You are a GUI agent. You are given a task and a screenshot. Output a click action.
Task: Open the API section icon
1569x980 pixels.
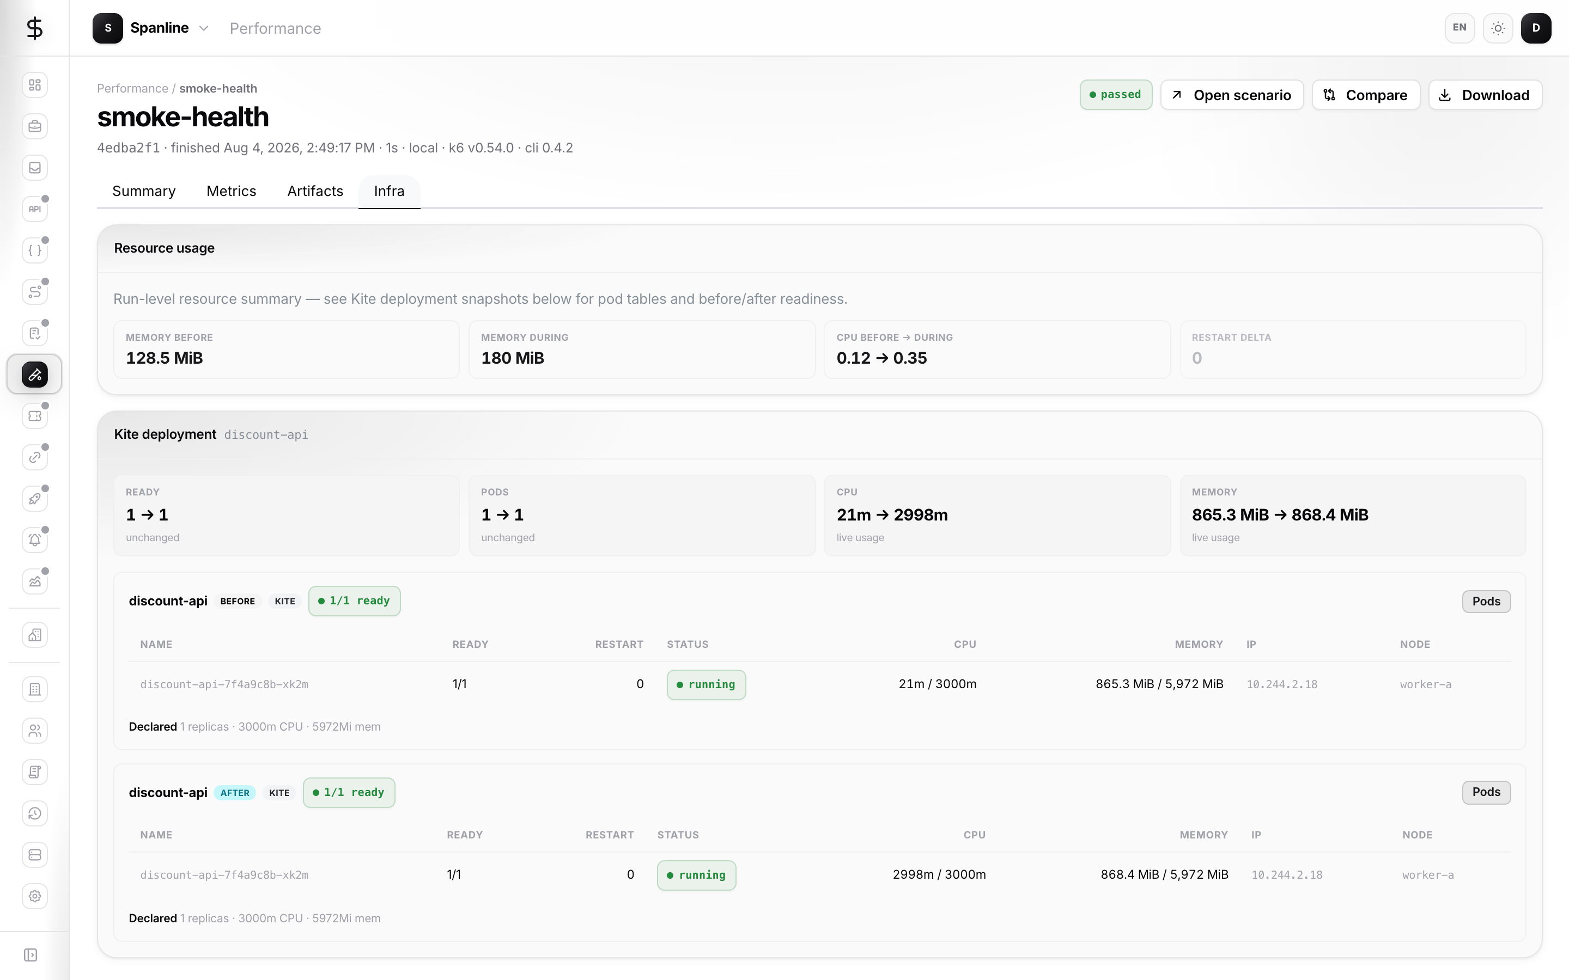coord(35,209)
